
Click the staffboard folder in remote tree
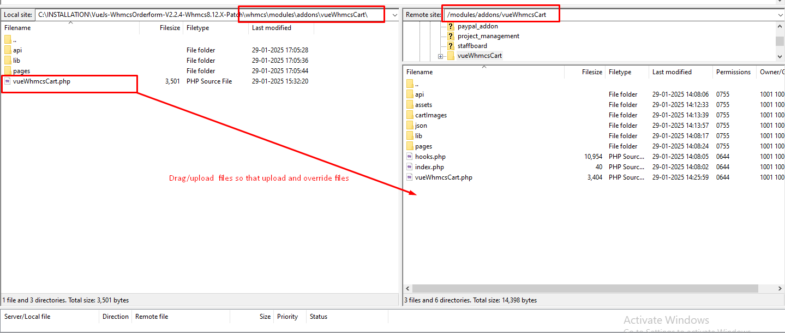(x=472, y=46)
